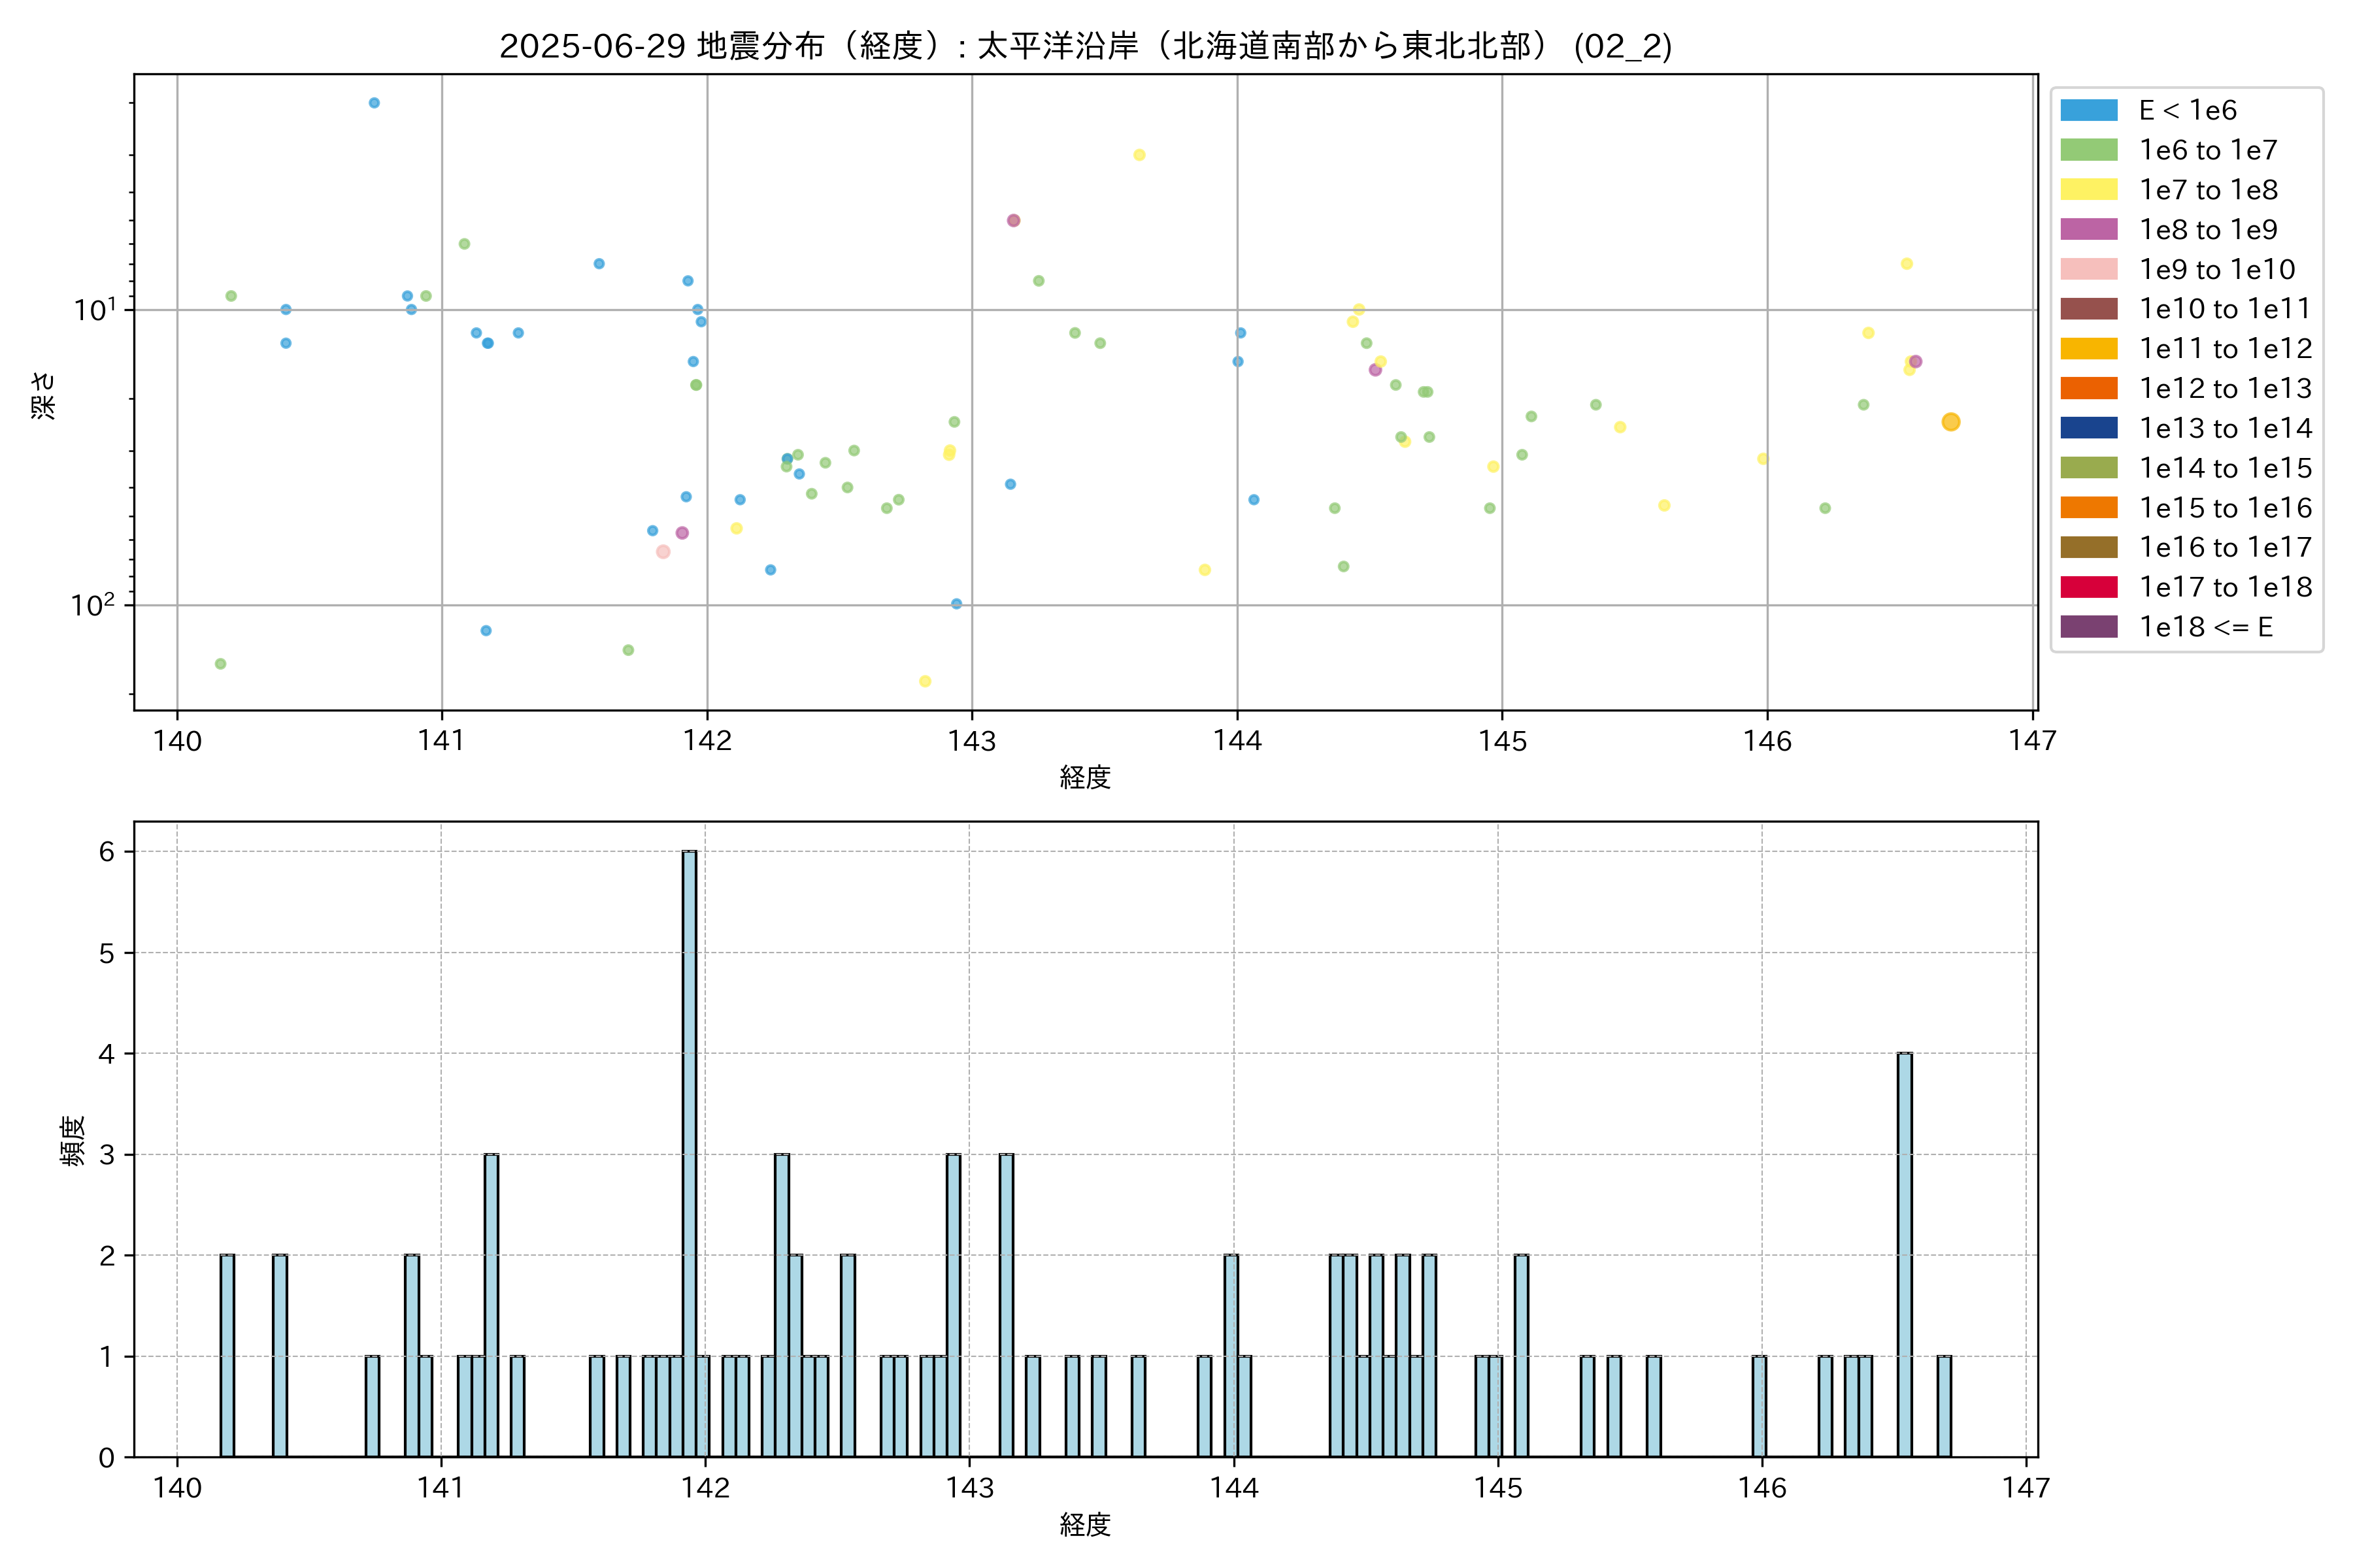2353x1568 pixels.
Task: Click the pink scatter point near longitude 141.8
Action: point(662,552)
